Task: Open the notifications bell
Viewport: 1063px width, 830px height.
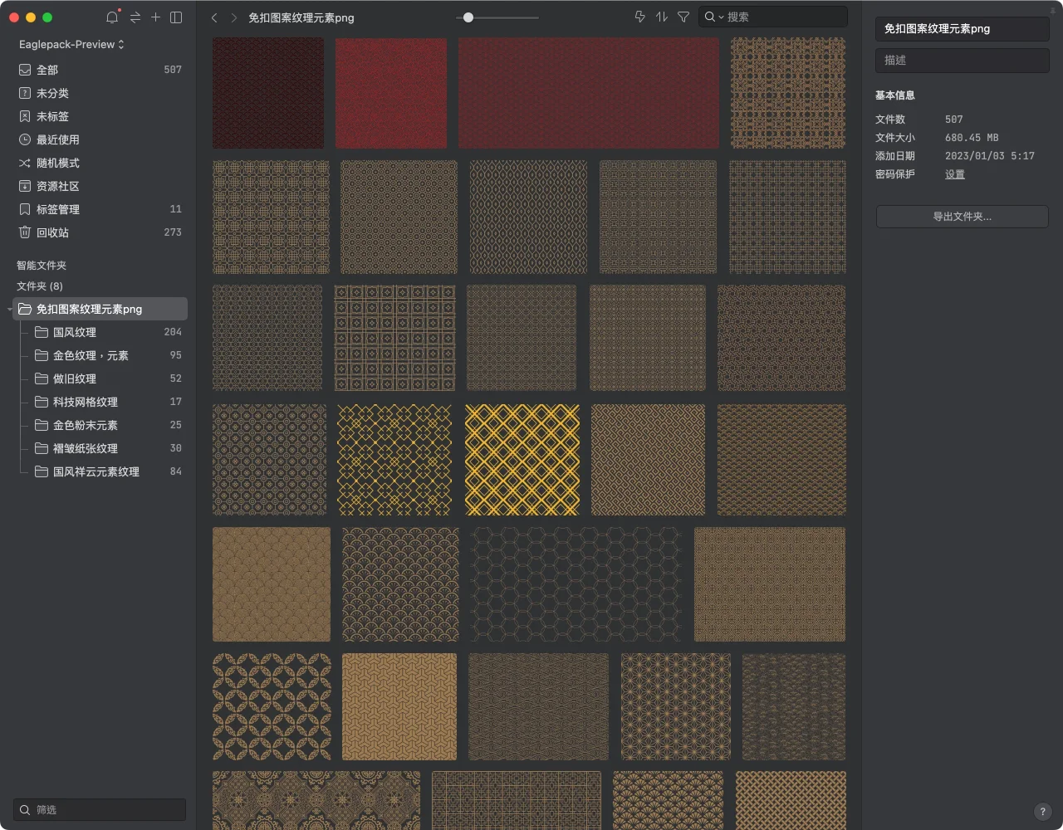Action: point(112,17)
